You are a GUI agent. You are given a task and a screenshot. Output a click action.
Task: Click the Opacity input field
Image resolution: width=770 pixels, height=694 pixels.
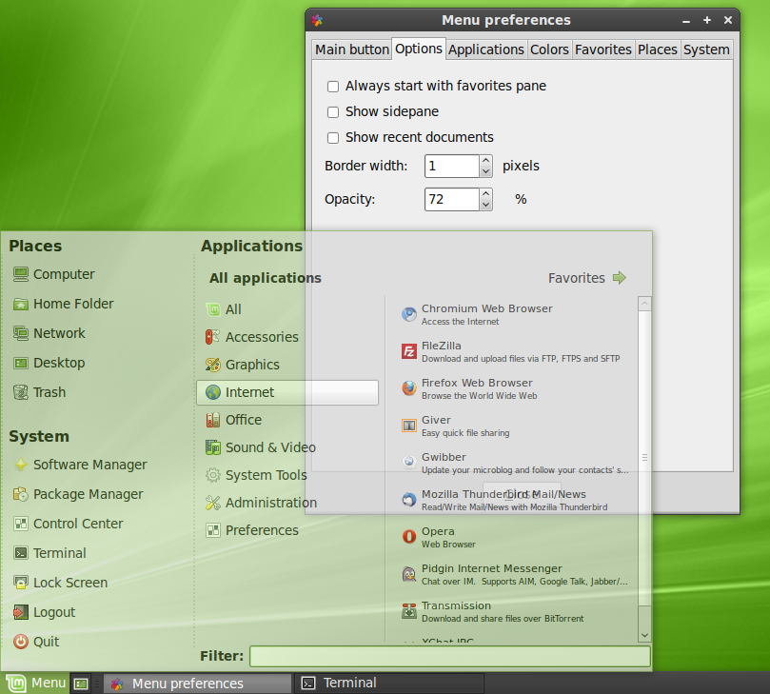coord(452,199)
